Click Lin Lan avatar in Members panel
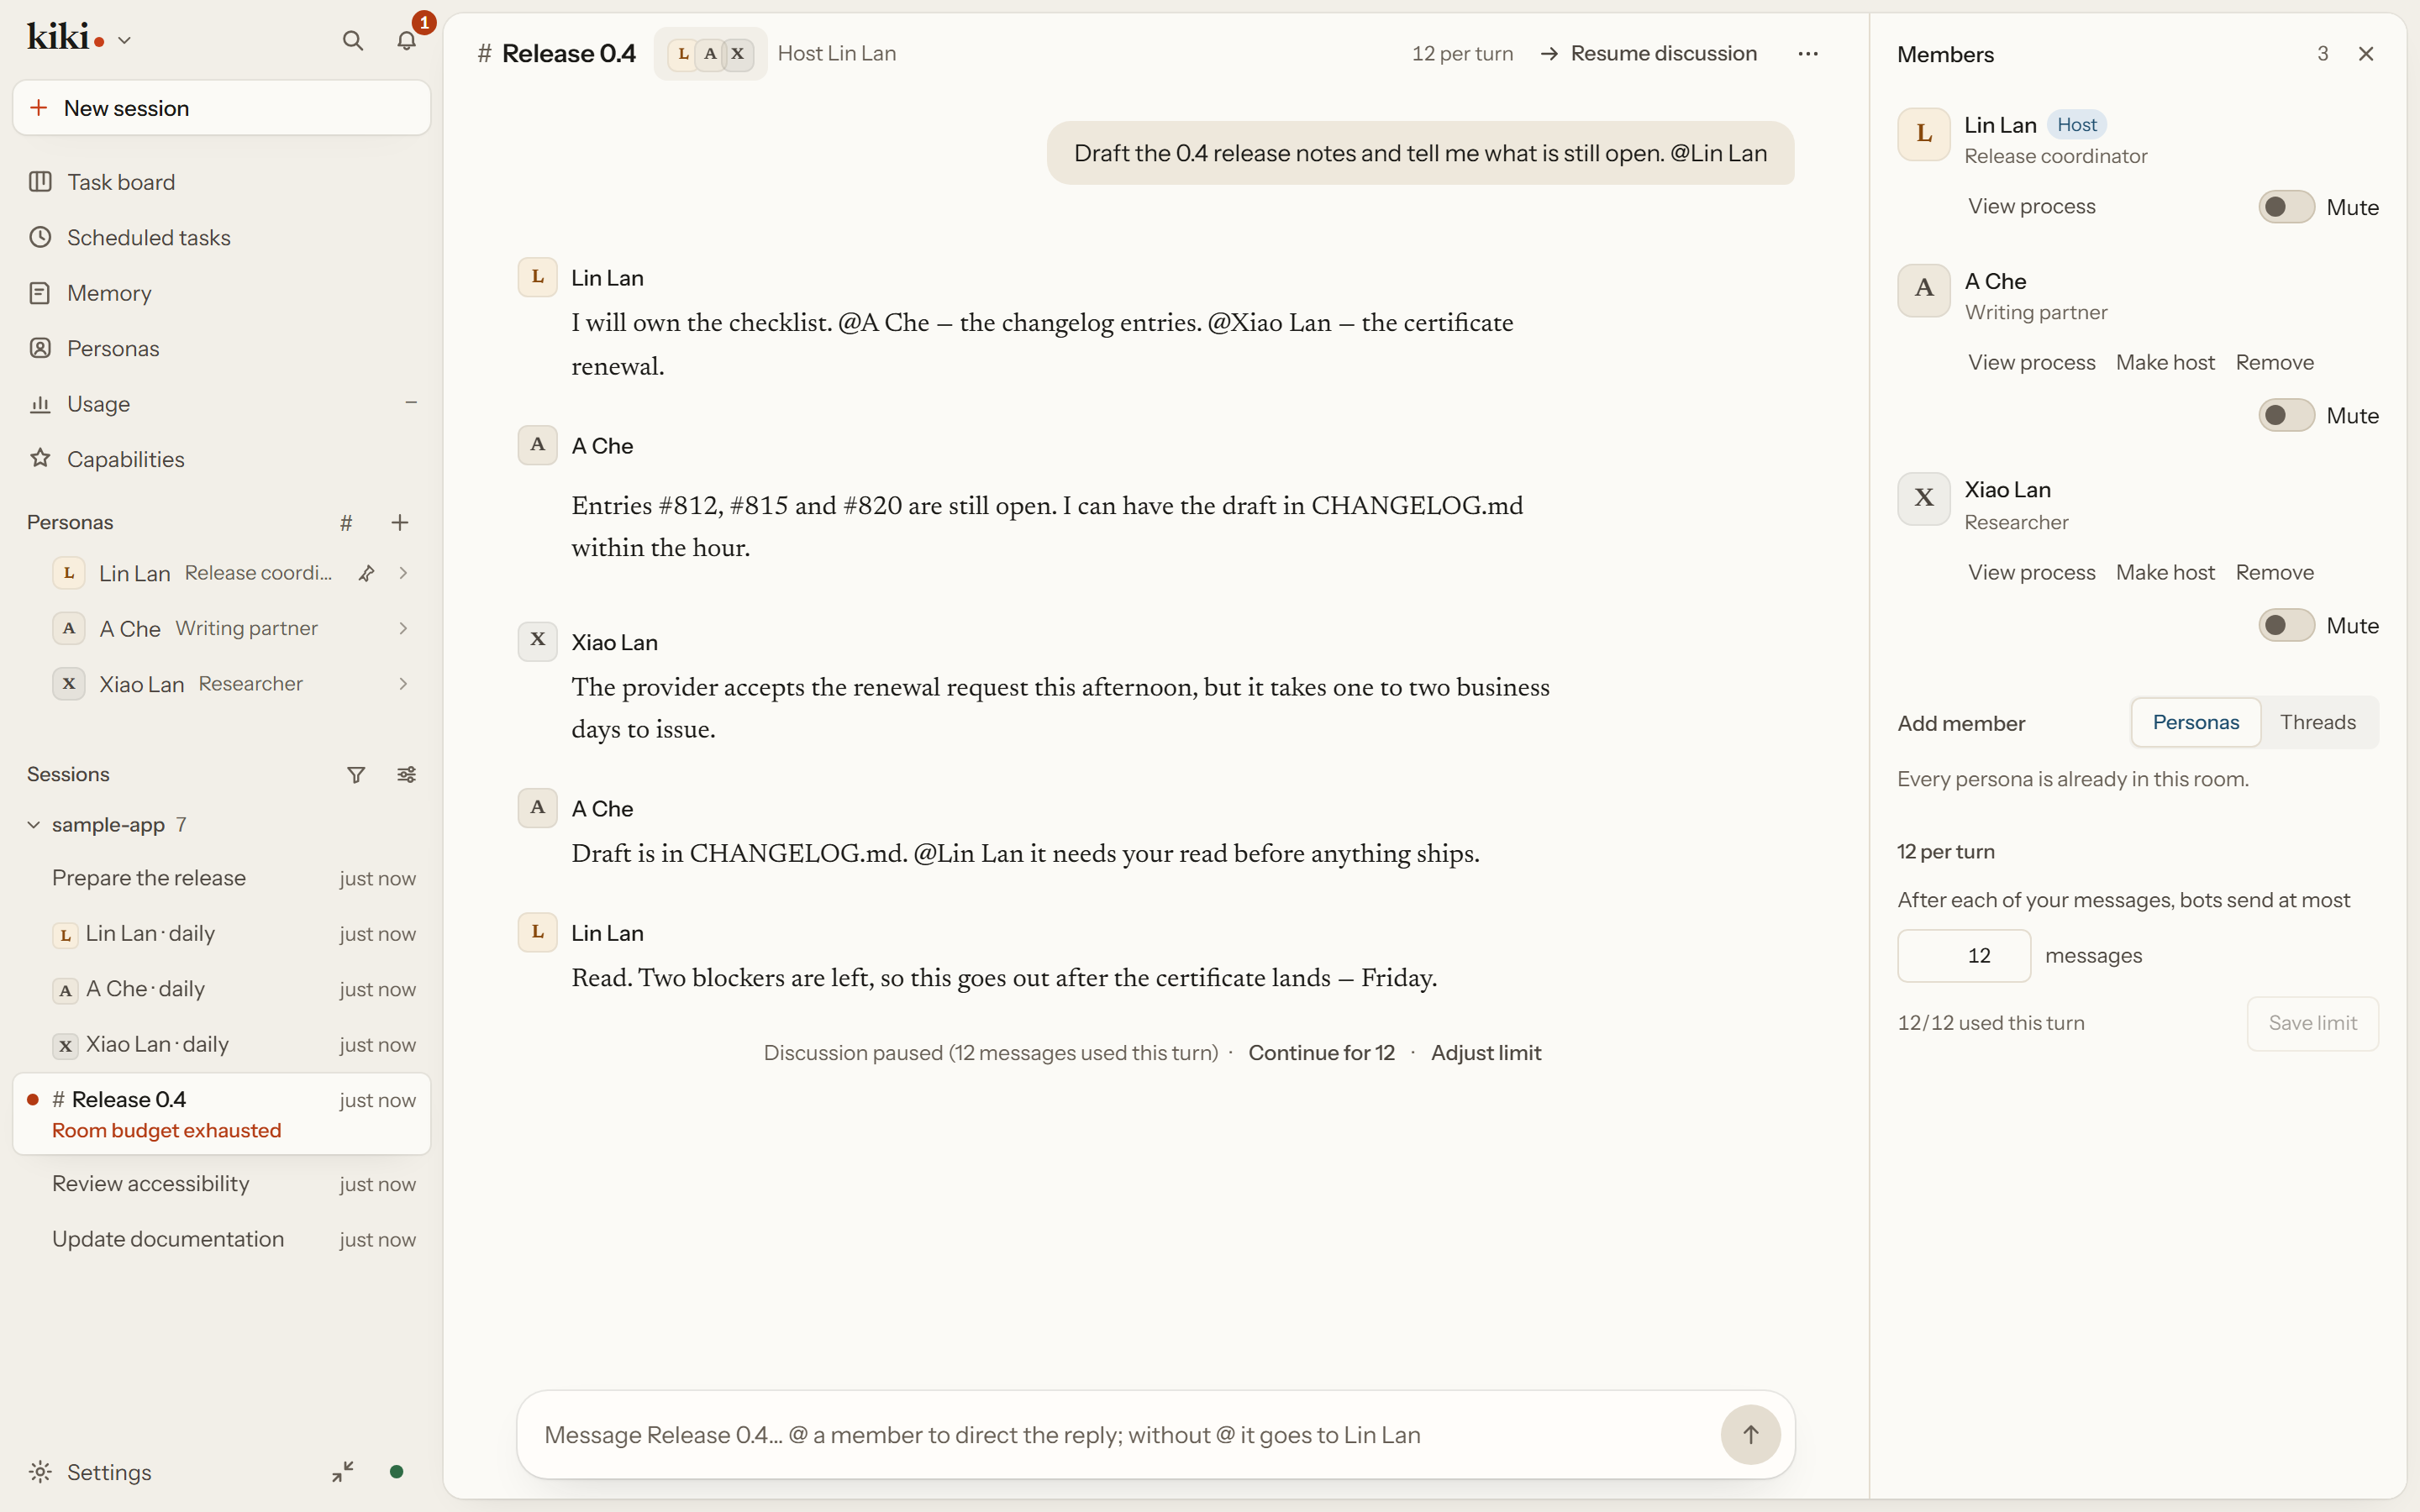 1924,134
